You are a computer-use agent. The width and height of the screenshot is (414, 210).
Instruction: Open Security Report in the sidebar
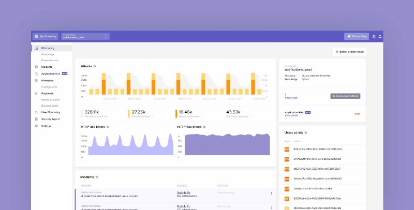point(50,119)
